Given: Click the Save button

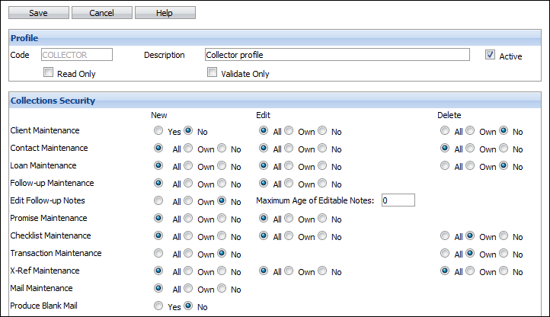Looking at the screenshot, I should tap(39, 13).
